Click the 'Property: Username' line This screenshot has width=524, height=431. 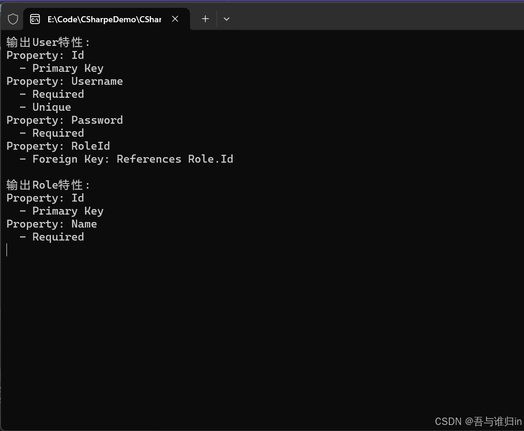tap(64, 81)
